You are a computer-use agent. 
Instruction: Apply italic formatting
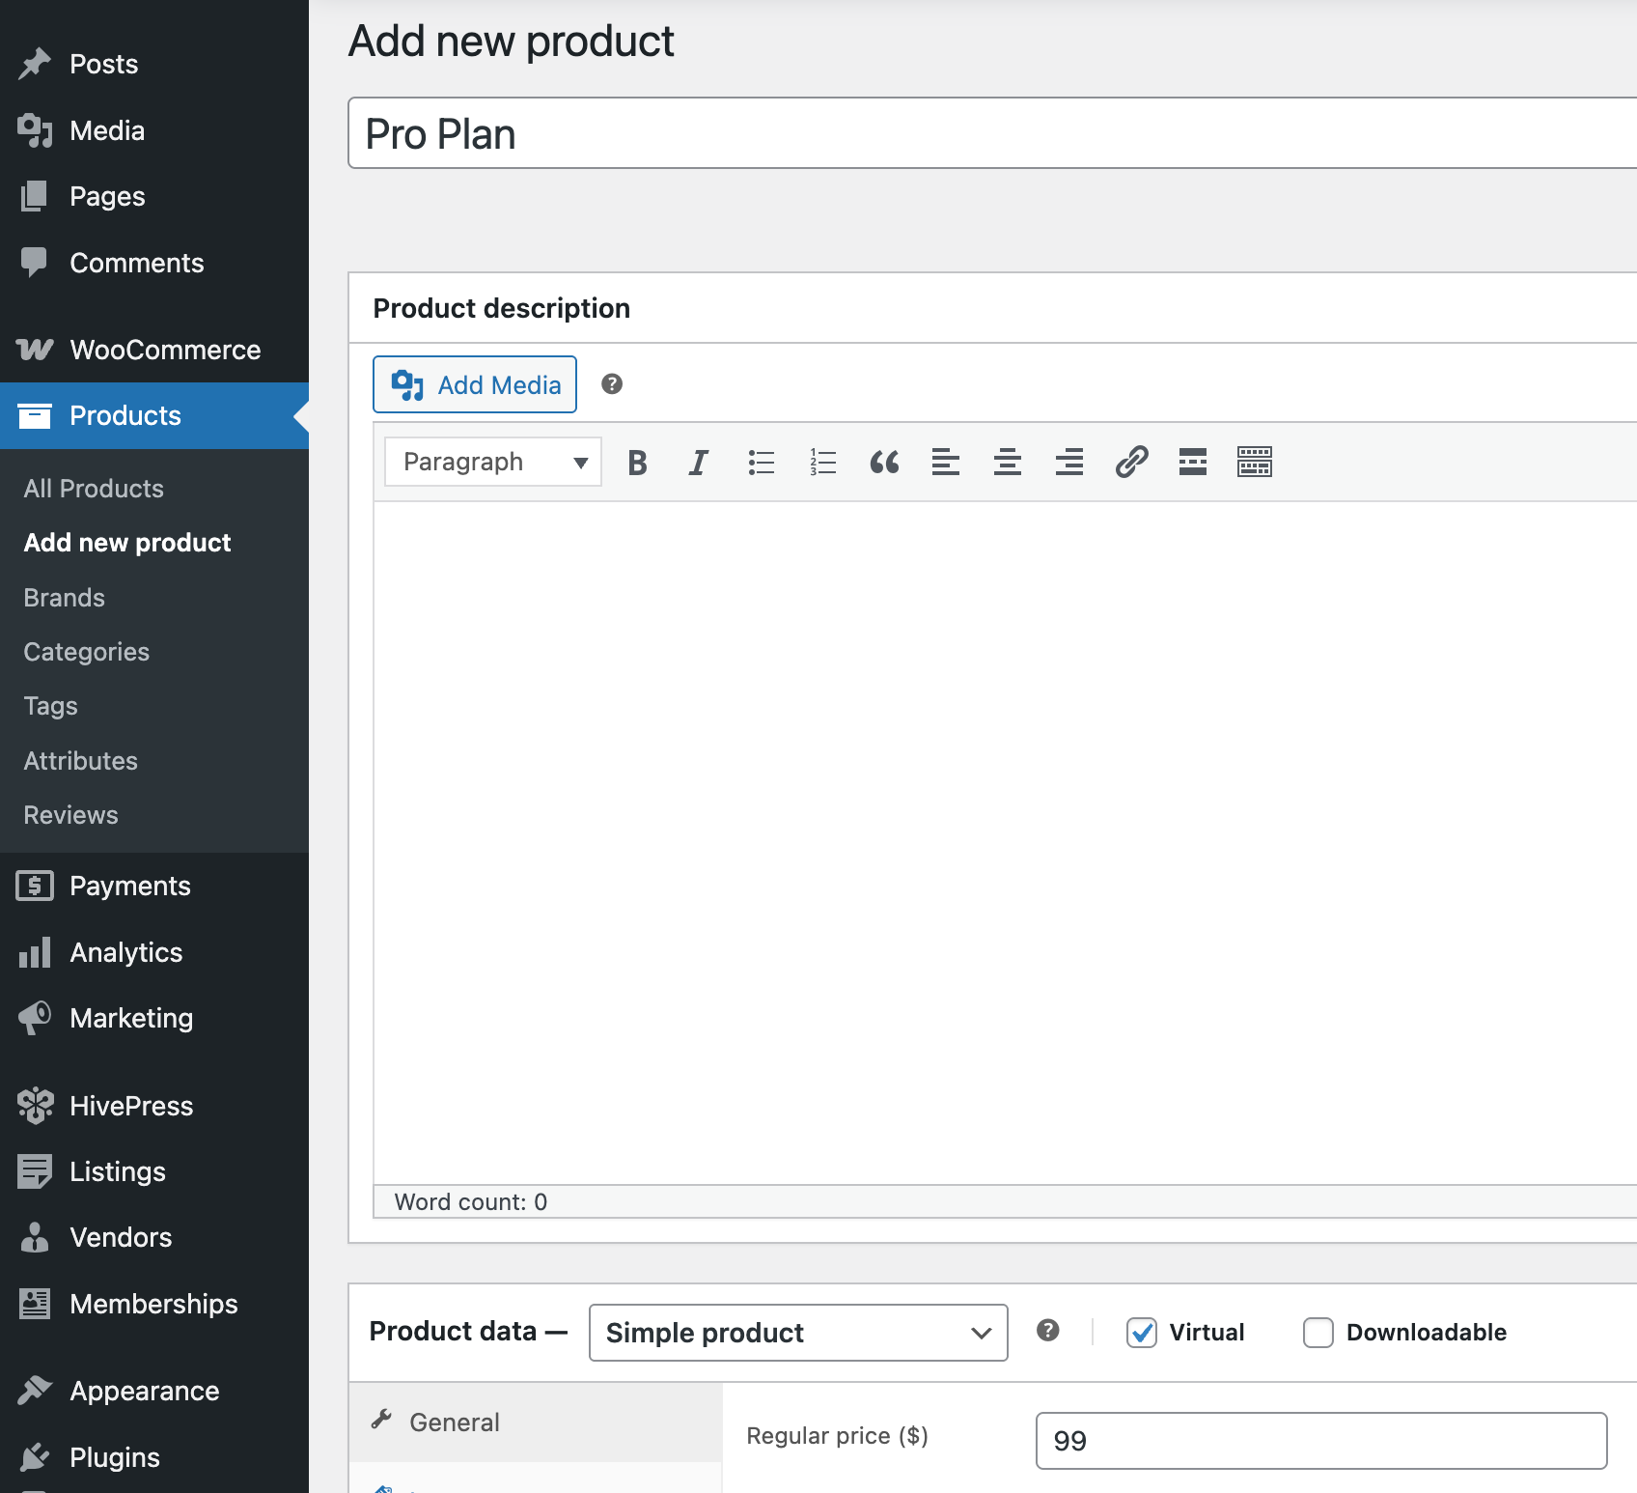click(698, 462)
